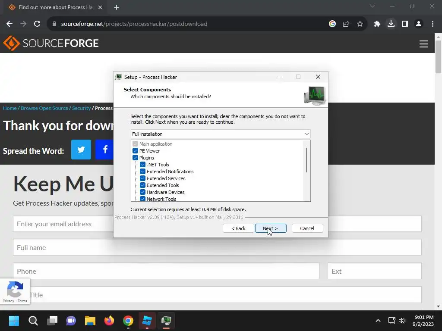Uncheck PE Viewer component
The height and width of the screenshot is (331, 442).
(135, 151)
